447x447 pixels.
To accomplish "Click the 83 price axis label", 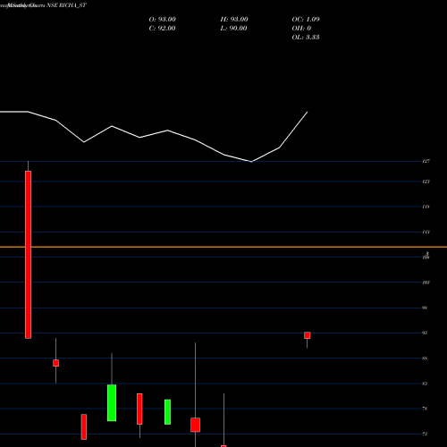I will pyautogui.click(x=425, y=384).
